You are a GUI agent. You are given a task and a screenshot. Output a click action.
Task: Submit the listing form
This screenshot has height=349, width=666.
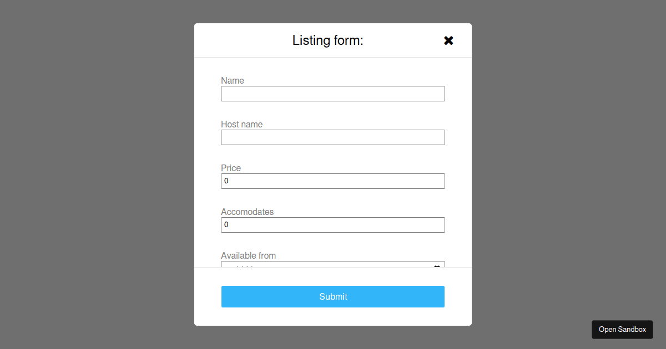tap(333, 296)
